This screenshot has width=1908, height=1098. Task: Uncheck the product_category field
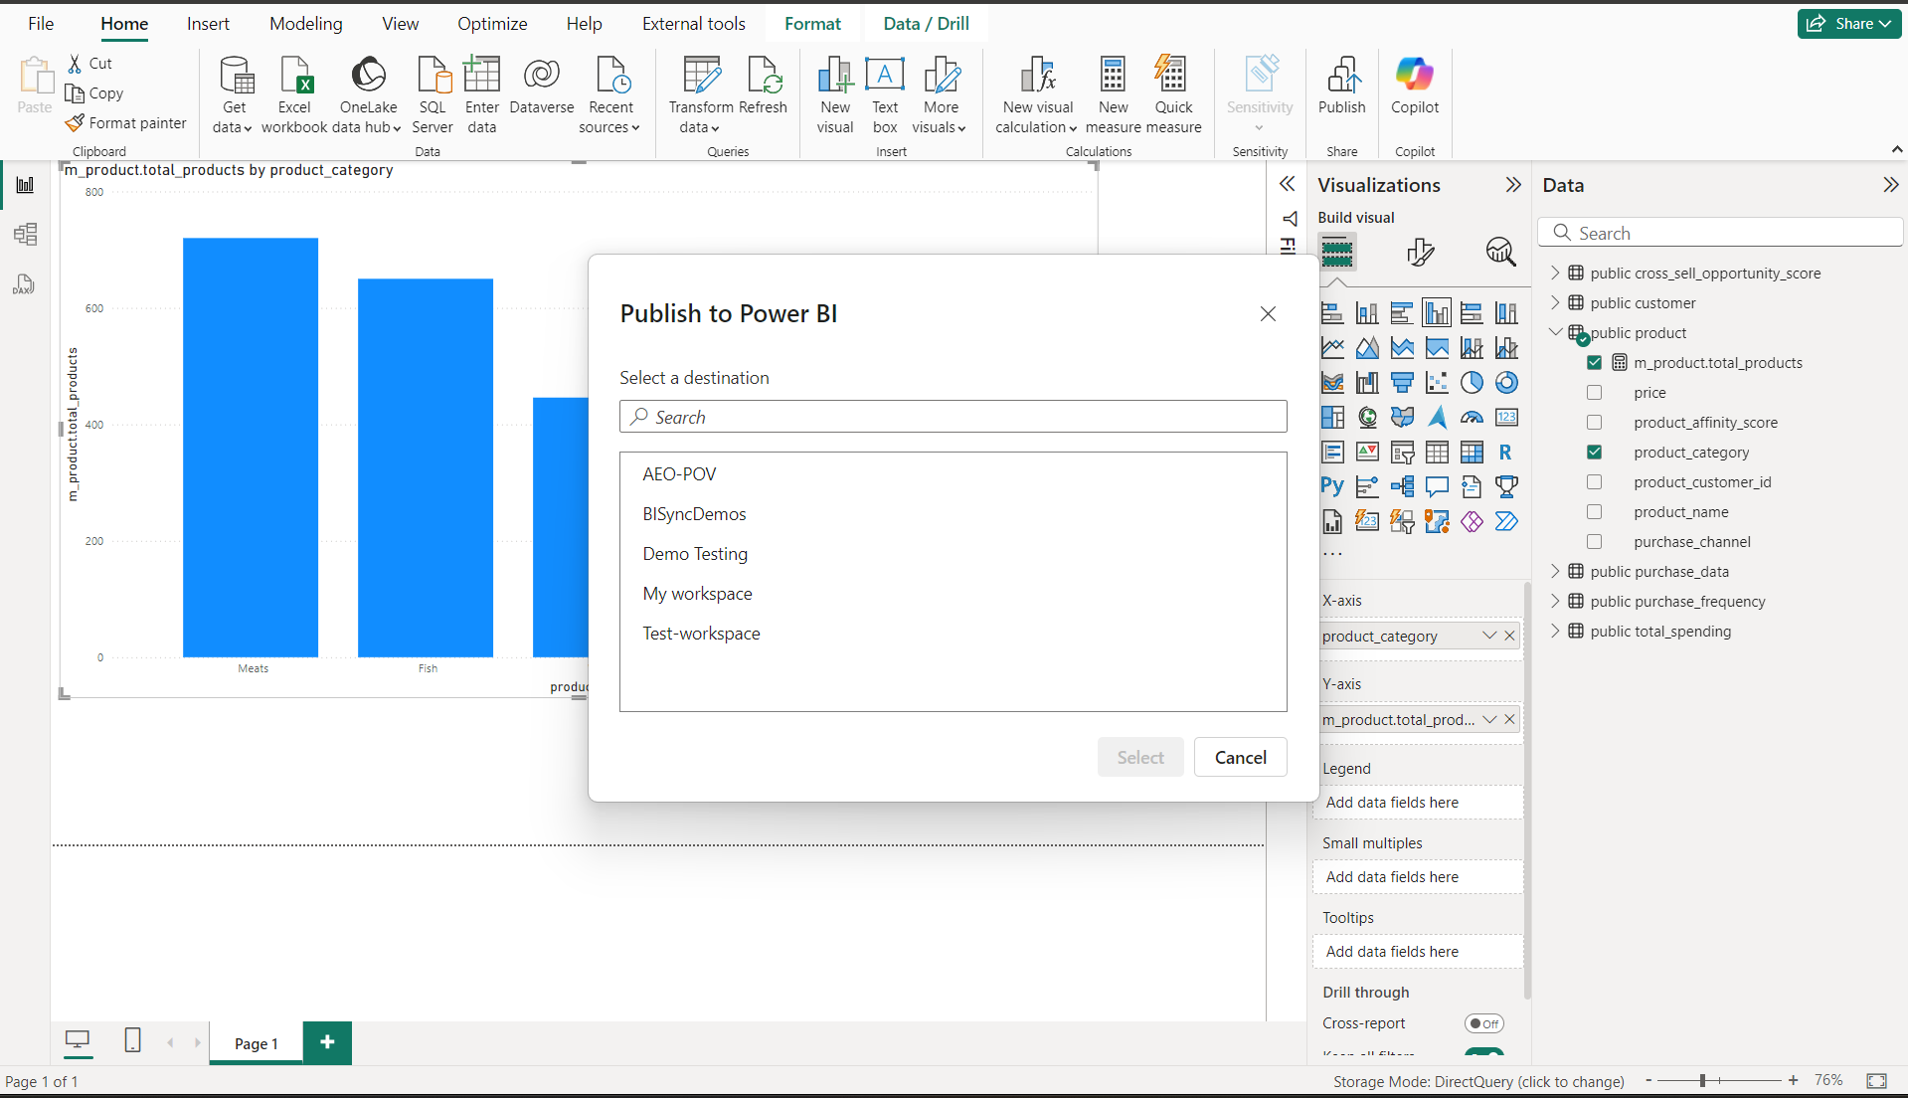pyautogui.click(x=1595, y=453)
